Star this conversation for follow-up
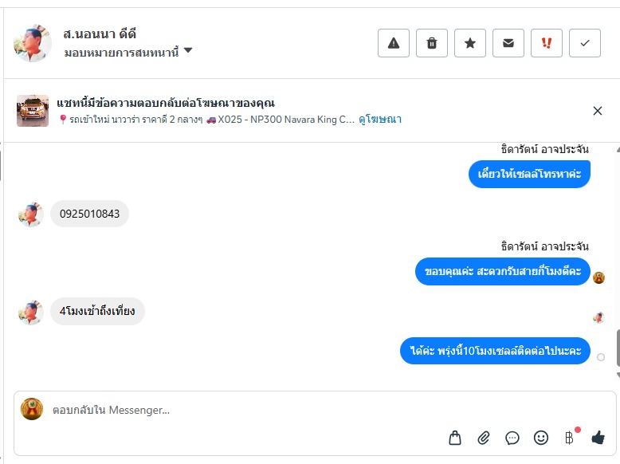 pyautogui.click(x=470, y=43)
